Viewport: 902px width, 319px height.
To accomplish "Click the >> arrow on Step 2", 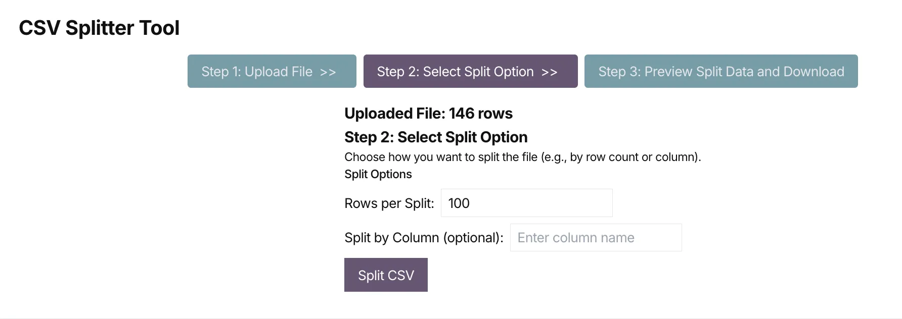I will pos(549,72).
